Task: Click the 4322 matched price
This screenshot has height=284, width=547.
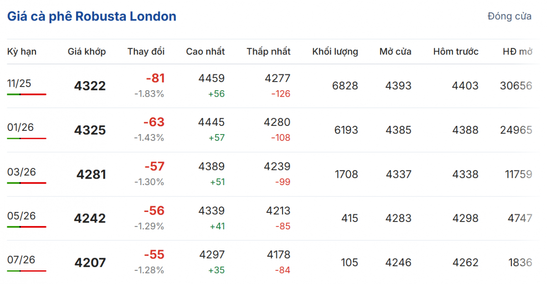Action: coord(90,86)
